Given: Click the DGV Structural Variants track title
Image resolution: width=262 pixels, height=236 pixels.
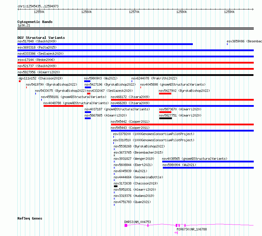Looking at the screenshot, I should pyautogui.click(x=41, y=38).
